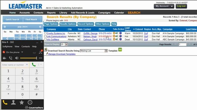Click the megaphone icon in the Overby Systems row
Screen dimensions: 197x110
pos(117,33)
